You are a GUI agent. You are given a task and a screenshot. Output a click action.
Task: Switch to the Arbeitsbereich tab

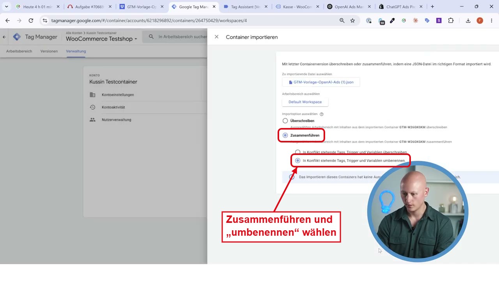click(x=19, y=51)
